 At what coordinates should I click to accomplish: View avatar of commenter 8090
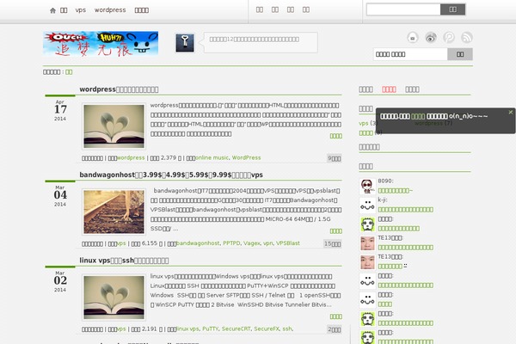point(367,187)
